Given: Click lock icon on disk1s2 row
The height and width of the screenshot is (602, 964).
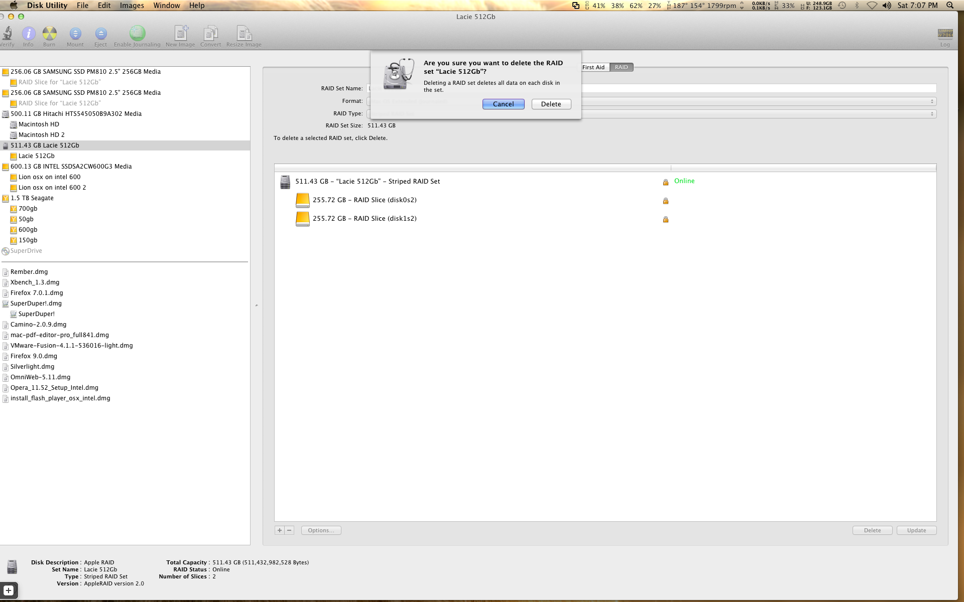Looking at the screenshot, I should click(666, 219).
